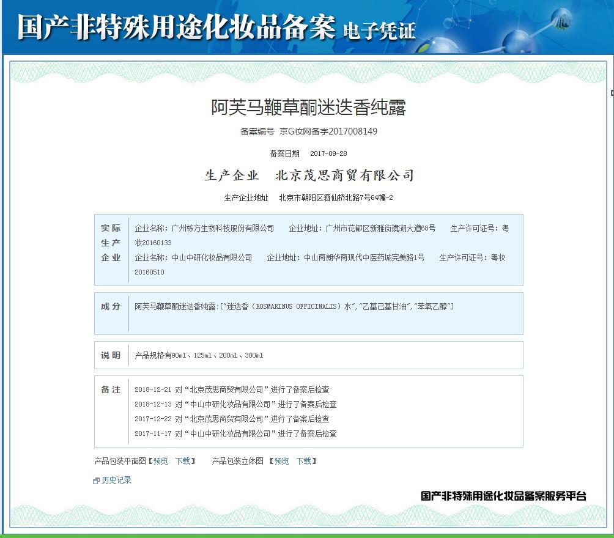This screenshot has width=614, height=538.
Task: Download the 产品包装平面图 file
Action: (182, 461)
